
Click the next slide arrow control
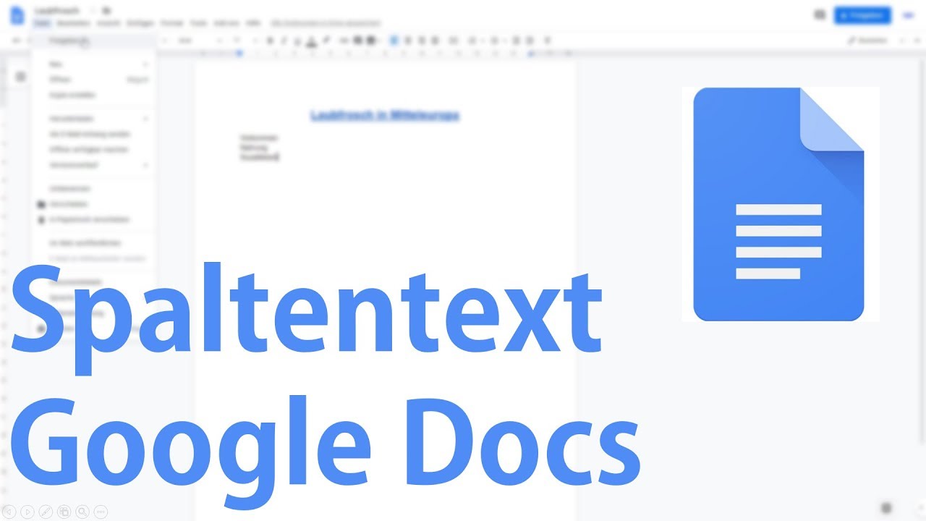click(x=27, y=512)
